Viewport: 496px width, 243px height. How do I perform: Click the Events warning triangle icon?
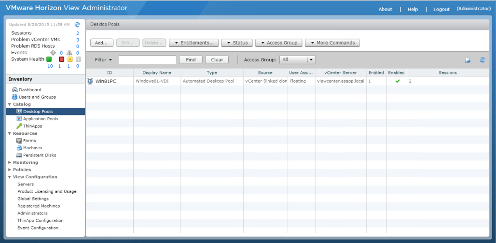coord(69,53)
